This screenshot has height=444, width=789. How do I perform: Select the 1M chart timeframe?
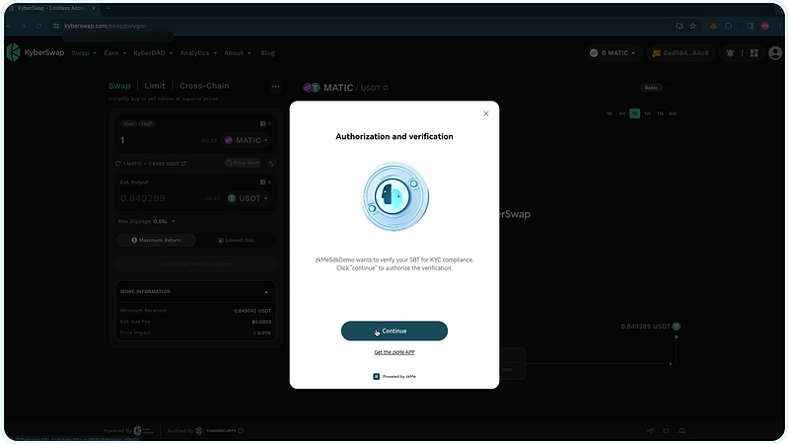[660, 113]
